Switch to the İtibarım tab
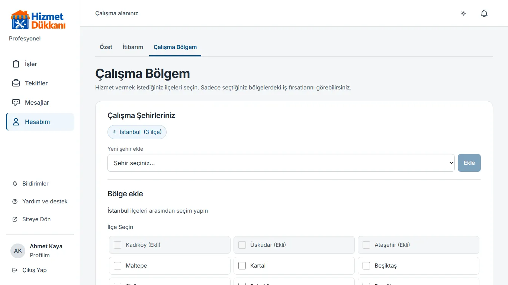 [x=133, y=47]
